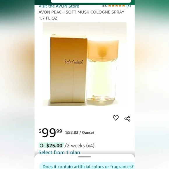This screenshot has height=169, width=169.
Task: Open the (3) review count link
Action: click(128, 6)
